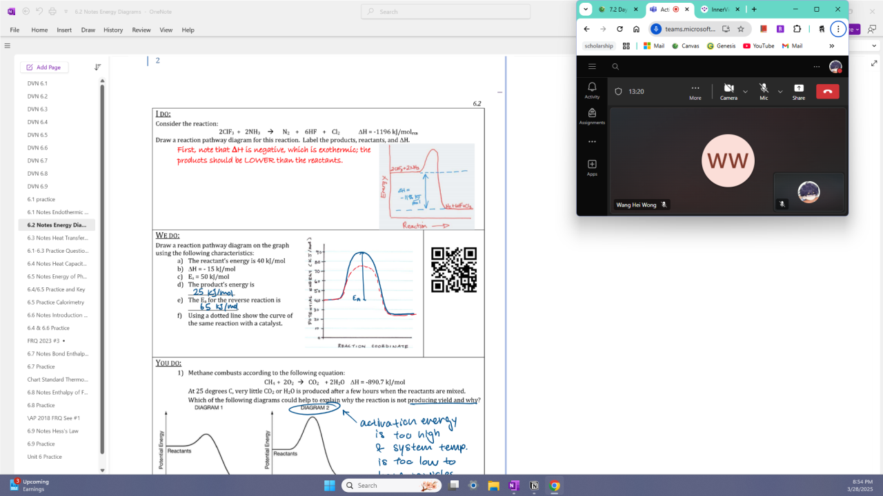
Task: Open the YouTube bookmark
Action: pos(758,46)
